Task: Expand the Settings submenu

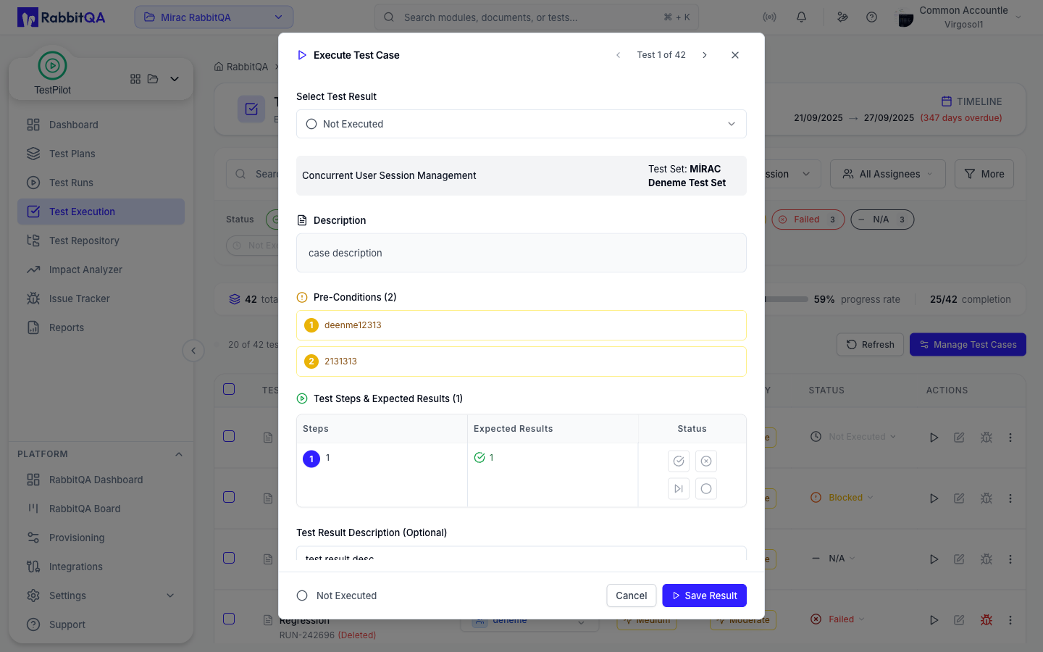Action: [x=170, y=595]
